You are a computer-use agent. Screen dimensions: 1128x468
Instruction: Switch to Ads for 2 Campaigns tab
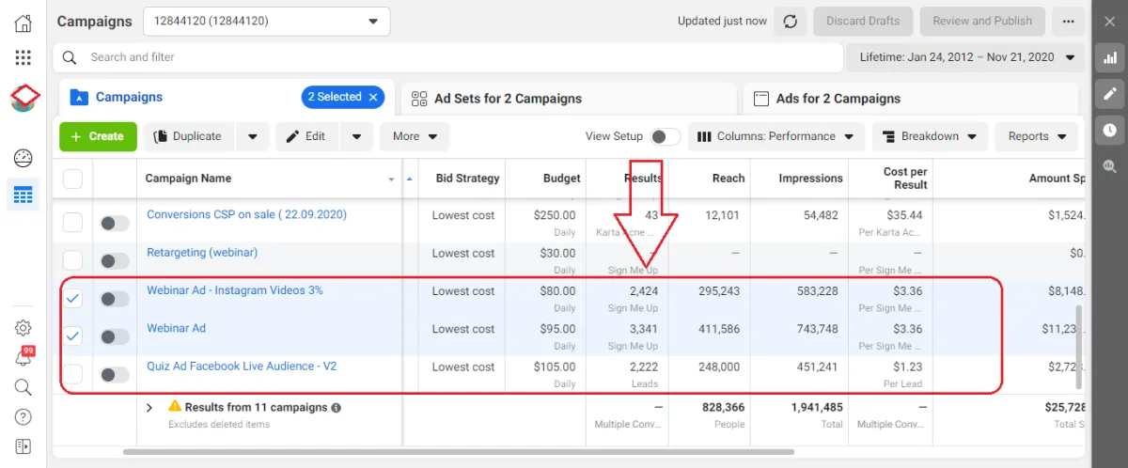click(838, 99)
